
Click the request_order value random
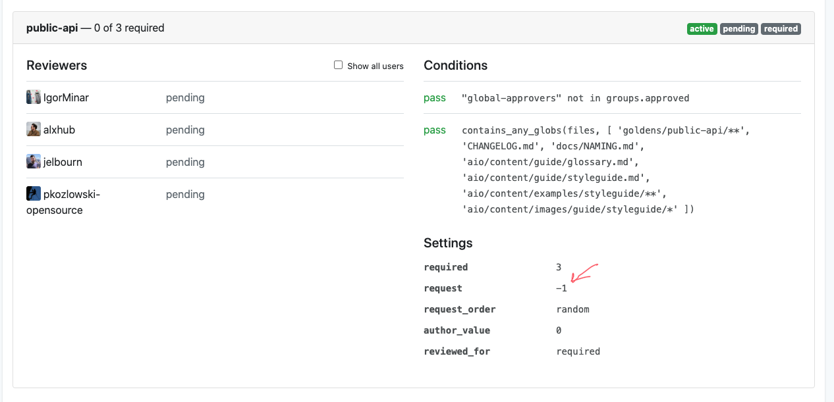tap(572, 309)
